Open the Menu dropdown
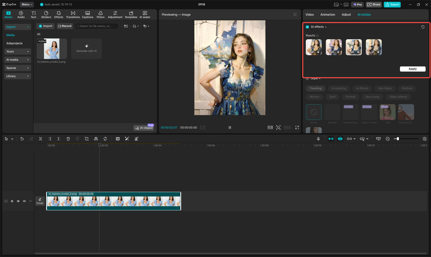The width and height of the screenshot is (431, 257). point(27,4)
